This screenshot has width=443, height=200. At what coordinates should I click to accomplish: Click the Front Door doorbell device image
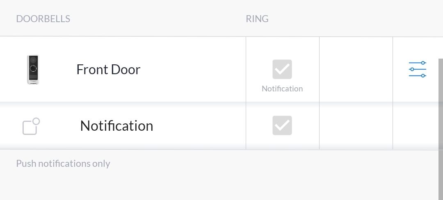click(33, 69)
